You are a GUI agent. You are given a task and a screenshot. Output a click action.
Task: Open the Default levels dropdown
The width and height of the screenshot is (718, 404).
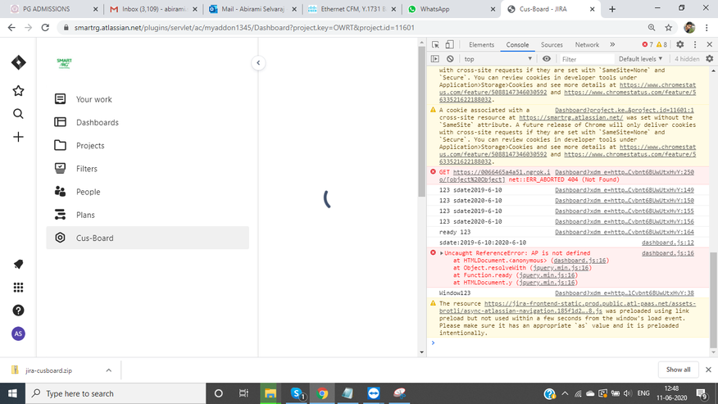(x=640, y=59)
